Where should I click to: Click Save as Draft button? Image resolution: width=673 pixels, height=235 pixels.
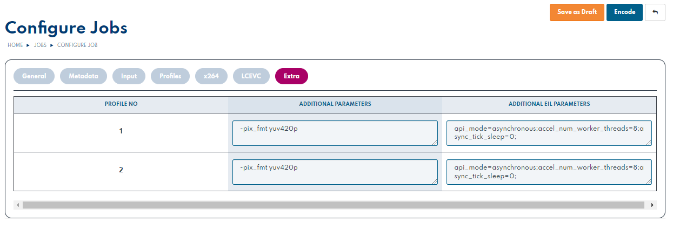click(x=577, y=12)
